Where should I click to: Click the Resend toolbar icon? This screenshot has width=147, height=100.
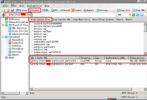coord(65,10)
